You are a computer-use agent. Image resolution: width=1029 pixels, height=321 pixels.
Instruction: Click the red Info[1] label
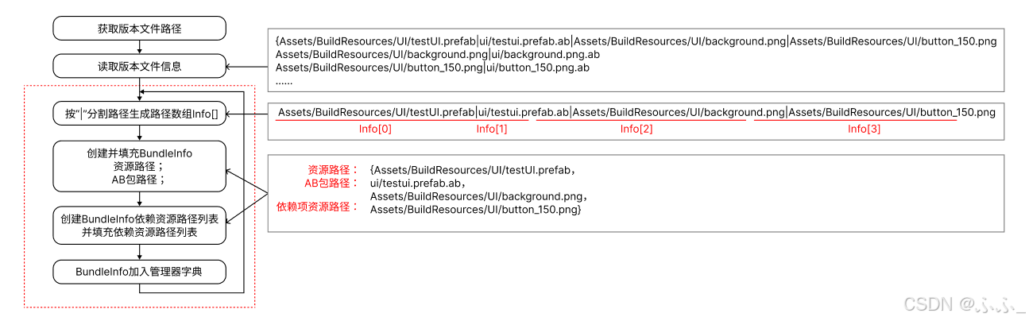point(491,129)
